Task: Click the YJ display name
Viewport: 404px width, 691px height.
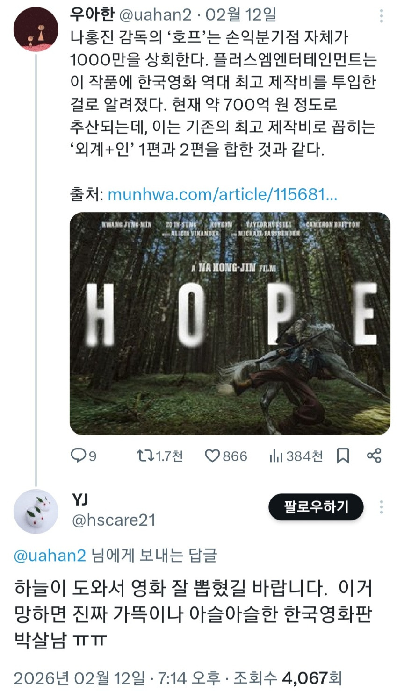Action: point(80,500)
